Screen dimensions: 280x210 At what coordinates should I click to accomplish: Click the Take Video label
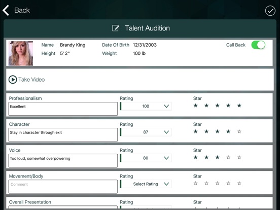(x=31, y=80)
